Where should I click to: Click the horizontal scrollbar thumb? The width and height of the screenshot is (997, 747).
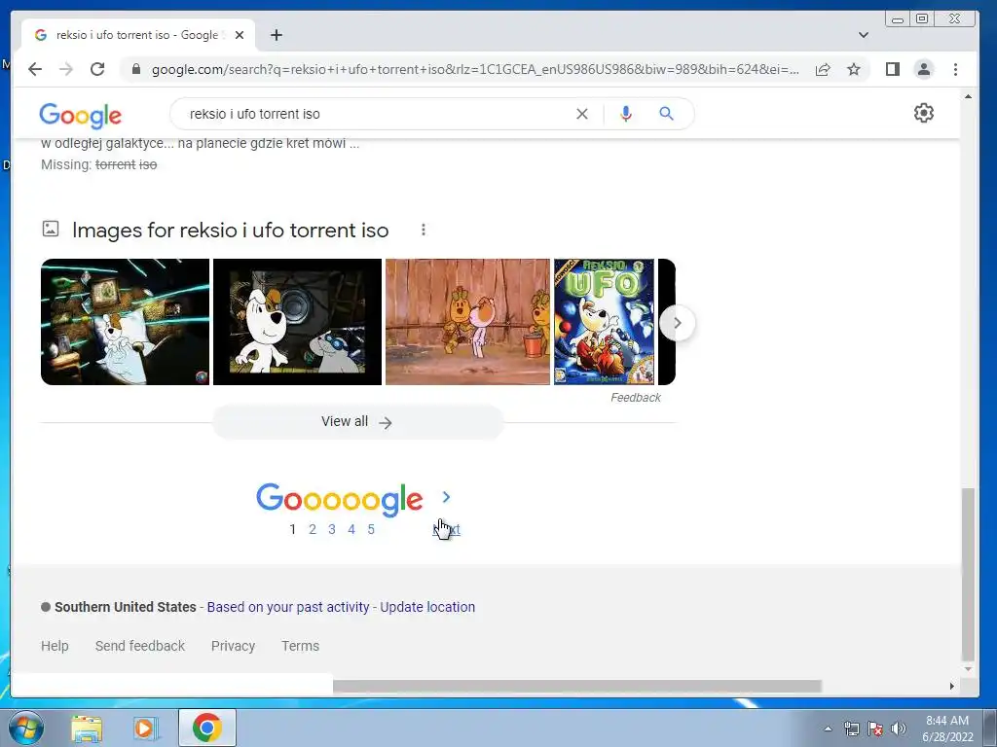tap(576, 686)
